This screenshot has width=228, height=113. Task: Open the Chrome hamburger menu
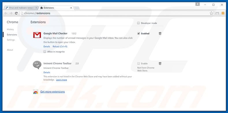pos(223,13)
